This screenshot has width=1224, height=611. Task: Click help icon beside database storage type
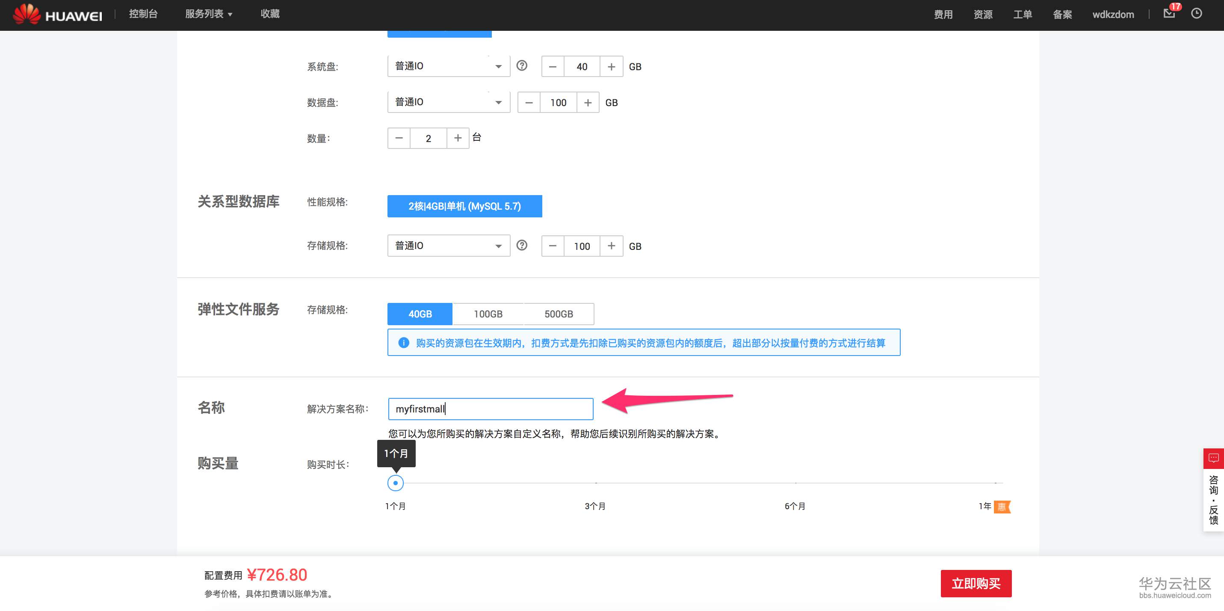point(522,245)
